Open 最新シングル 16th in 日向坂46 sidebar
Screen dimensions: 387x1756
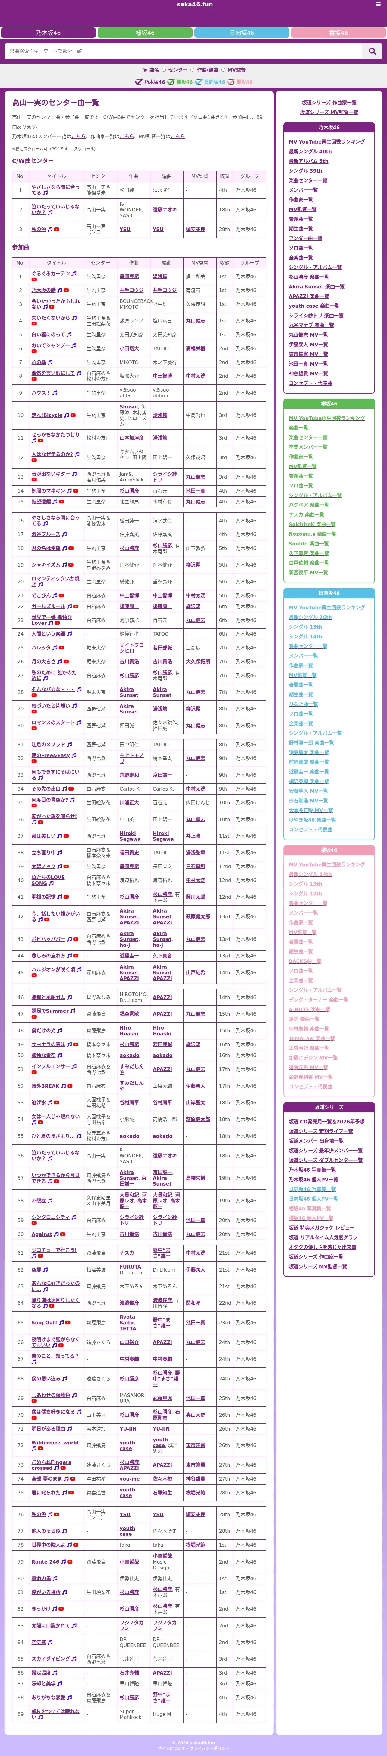(310, 618)
